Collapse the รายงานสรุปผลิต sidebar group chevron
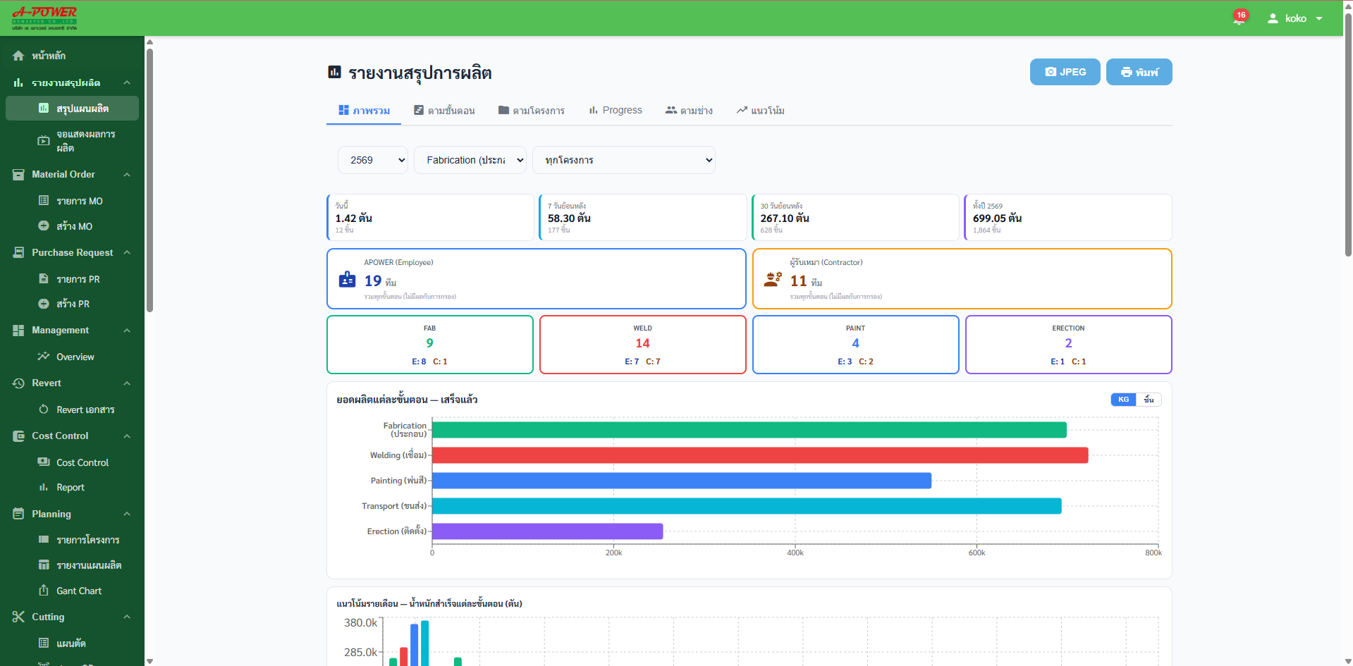Image resolution: width=1353 pixels, height=666 pixels. coord(127,82)
